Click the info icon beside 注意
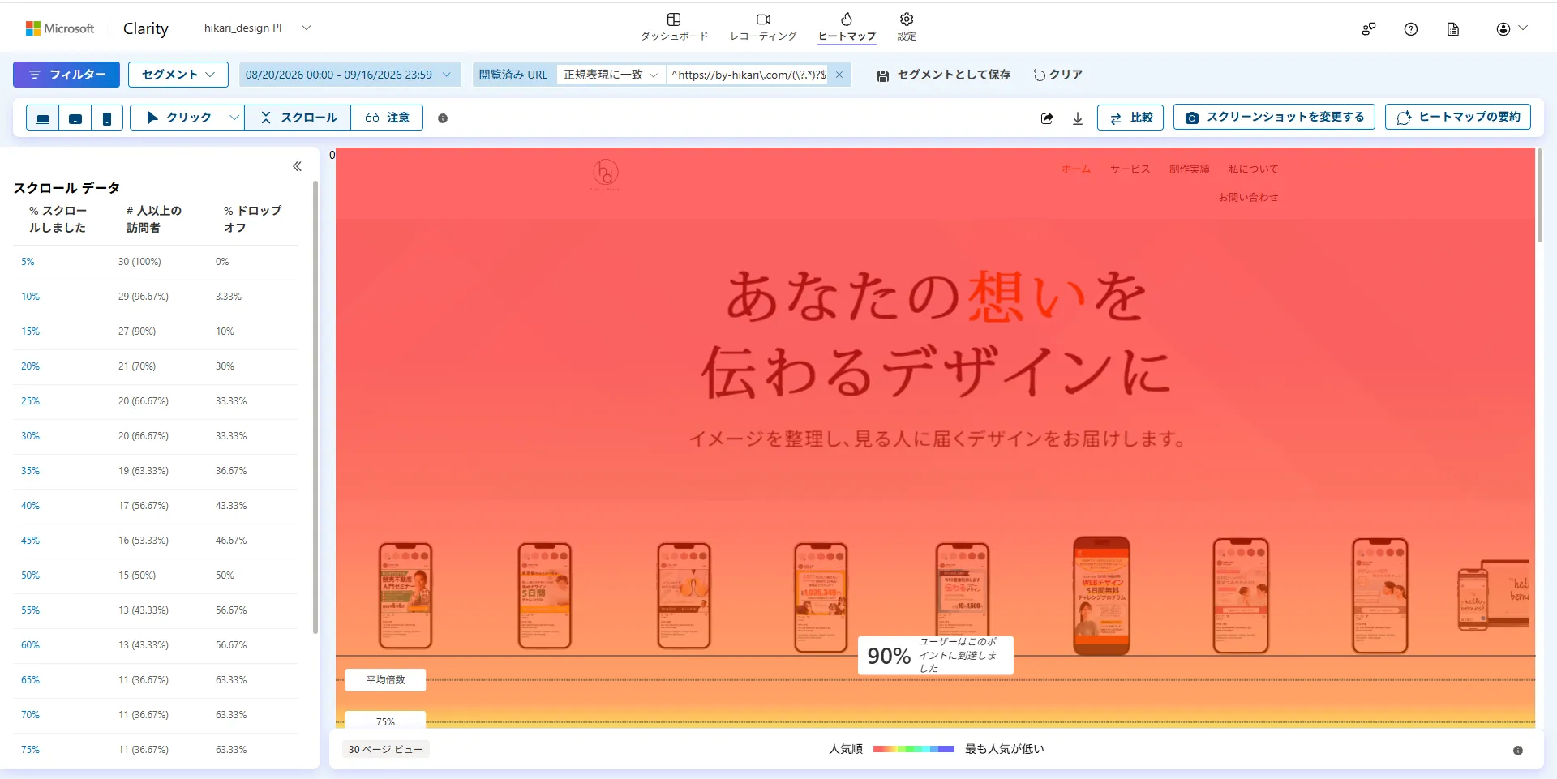This screenshot has width=1557, height=779. point(443,118)
